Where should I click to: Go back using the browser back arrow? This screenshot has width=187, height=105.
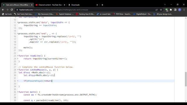tap(3, 10)
